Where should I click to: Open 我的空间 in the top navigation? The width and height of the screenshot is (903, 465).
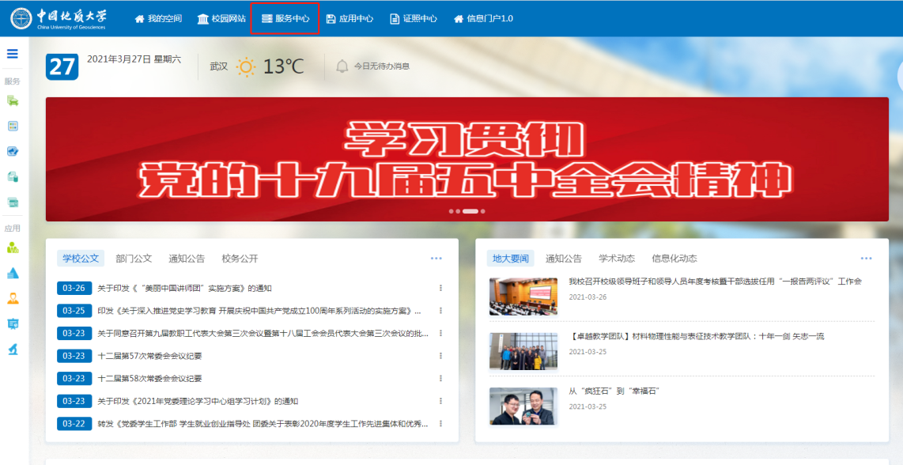click(158, 18)
